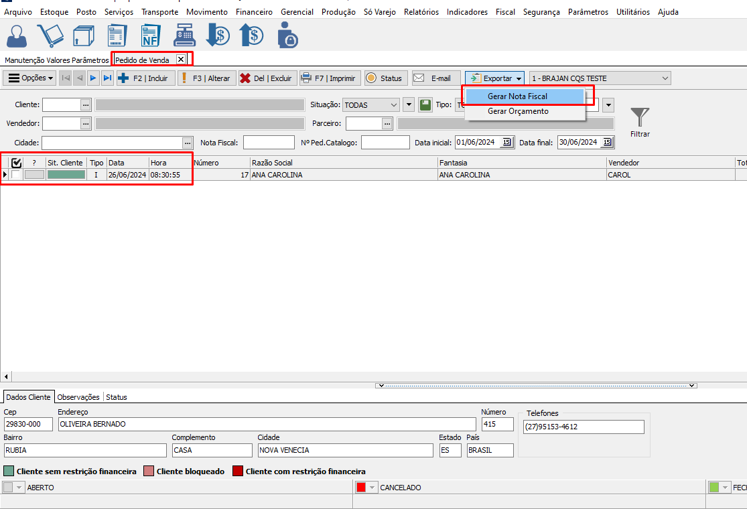The image size is (747, 509).
Task: Toggle the select-all checkbox in grid header
Action: coord(17,163)
